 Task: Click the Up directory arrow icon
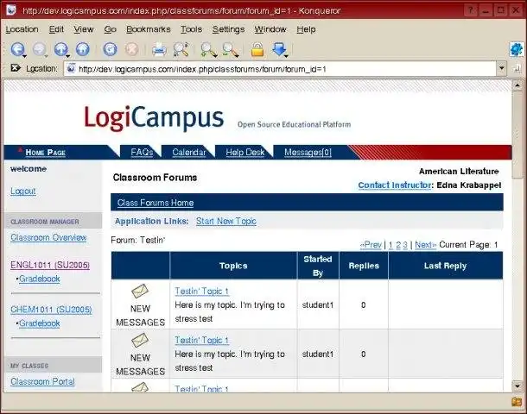(60, 49)
